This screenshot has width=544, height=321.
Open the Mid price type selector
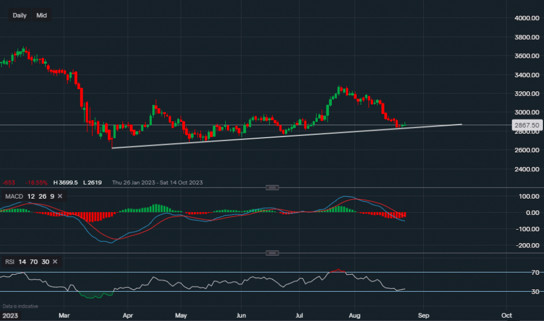pos(41,15)
